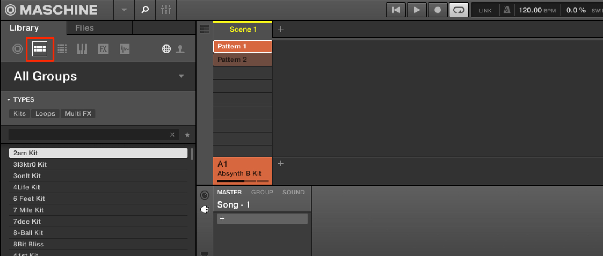603x256 pixels.
Task: Open the mixer view icon
Action: (x=166, y=10)
